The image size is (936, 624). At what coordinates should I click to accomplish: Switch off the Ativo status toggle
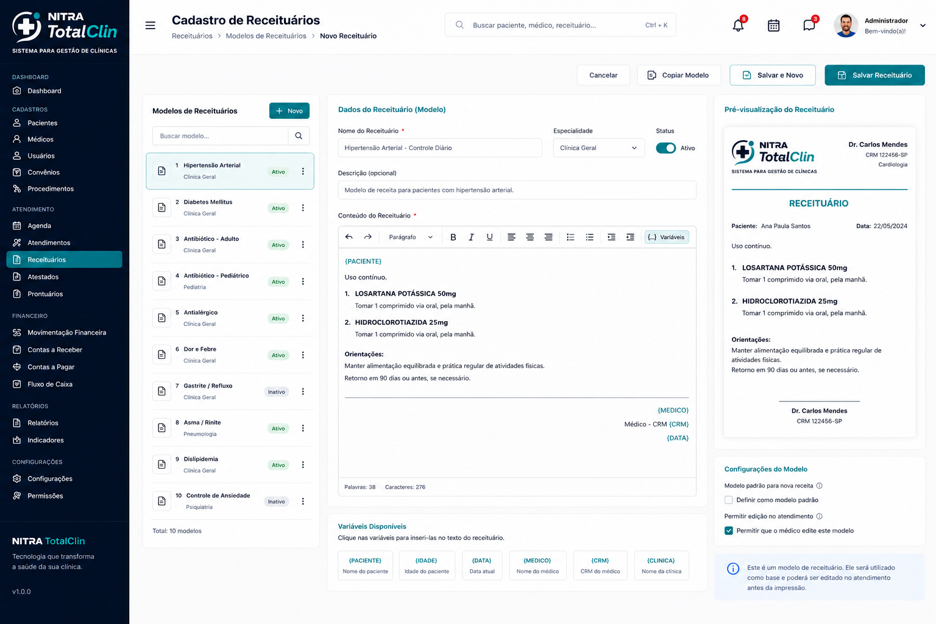[x=665, y=148]
